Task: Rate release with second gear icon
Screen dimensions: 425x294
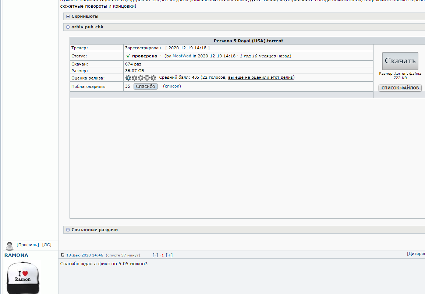Action: [x=134, y=78]
